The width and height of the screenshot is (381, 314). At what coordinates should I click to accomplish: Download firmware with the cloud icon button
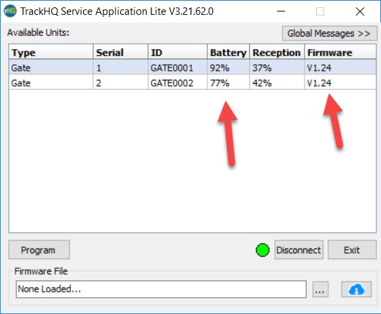point(356,289)
